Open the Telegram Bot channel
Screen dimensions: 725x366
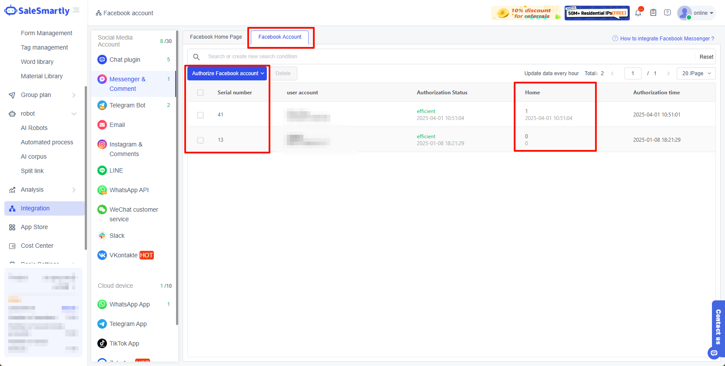click(127, 105)
